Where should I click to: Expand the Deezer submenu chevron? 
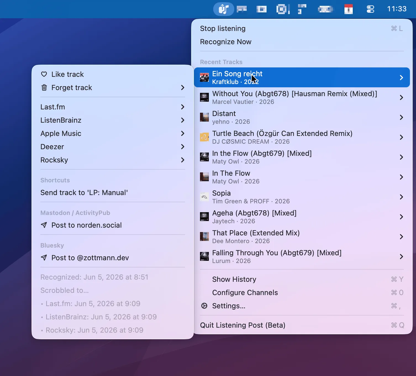click(x=183, y=147)
